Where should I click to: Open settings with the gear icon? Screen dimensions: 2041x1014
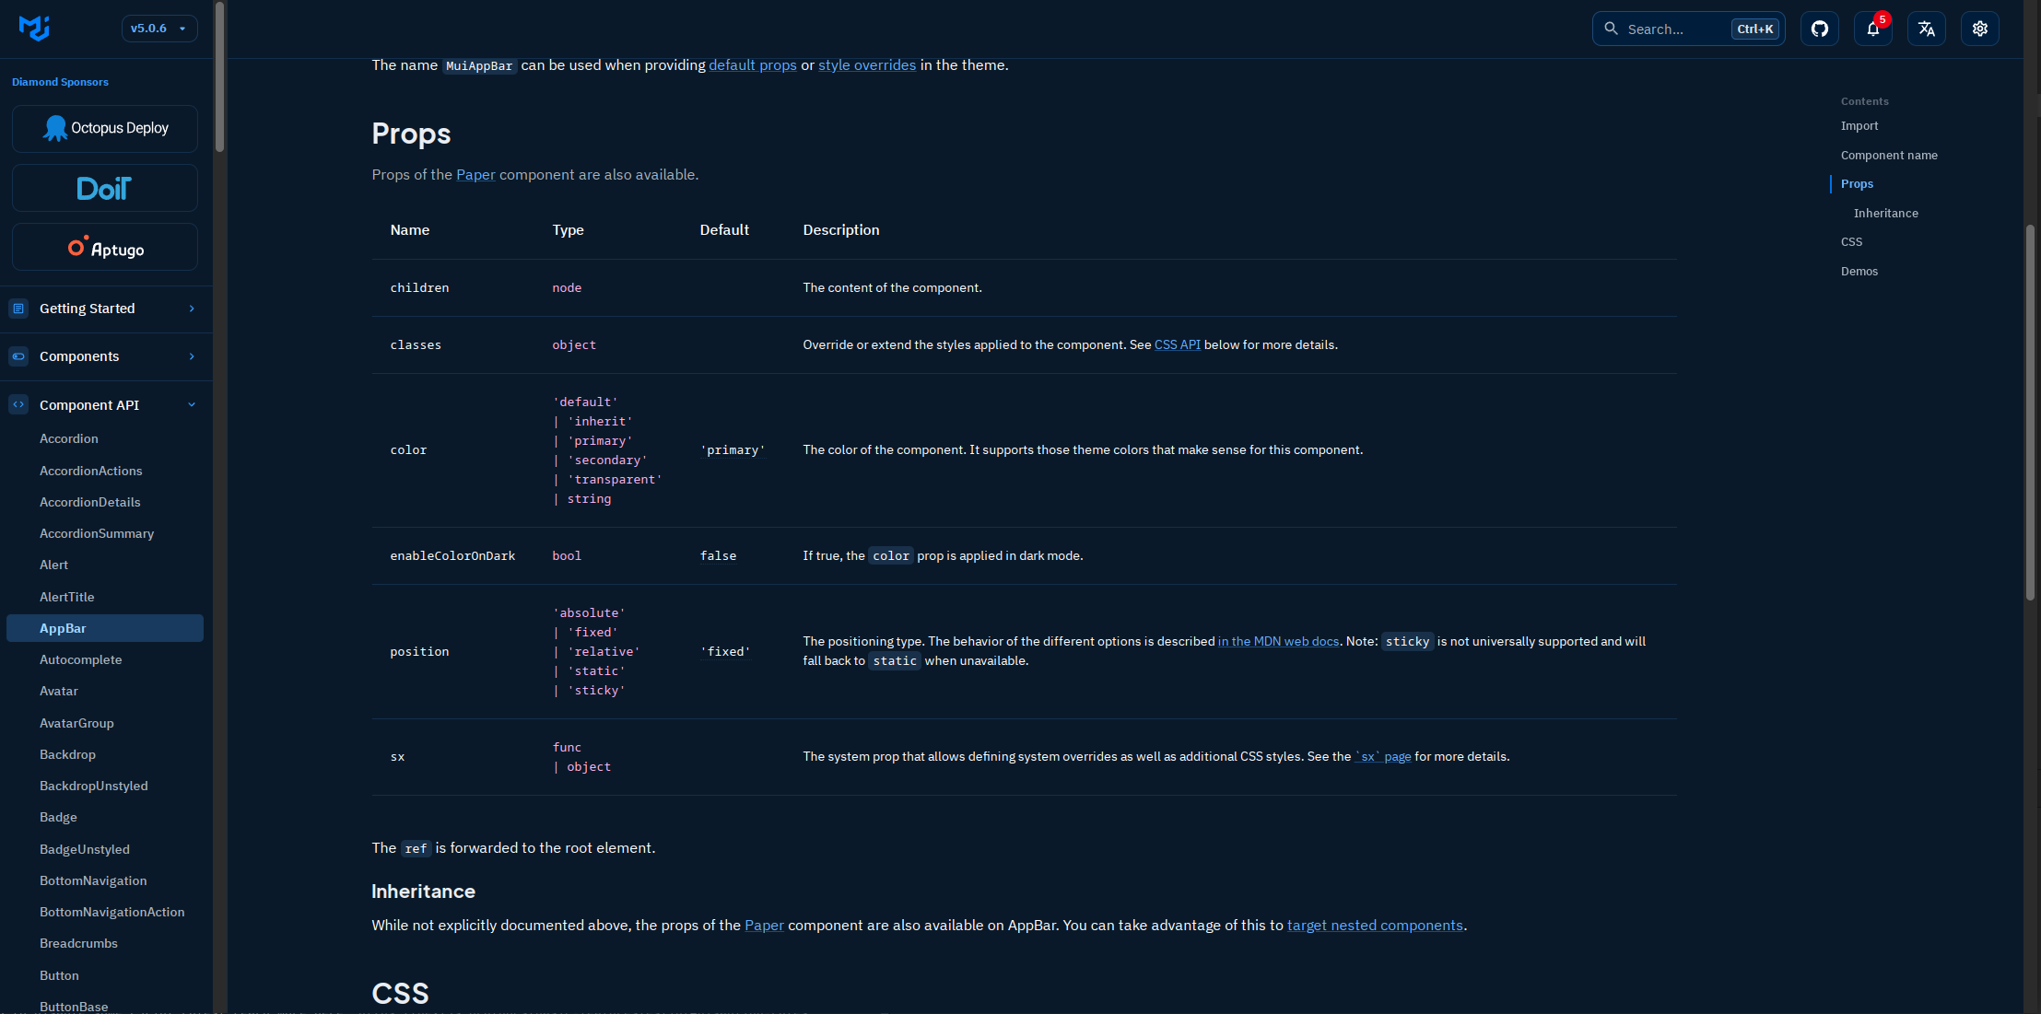1980,29
